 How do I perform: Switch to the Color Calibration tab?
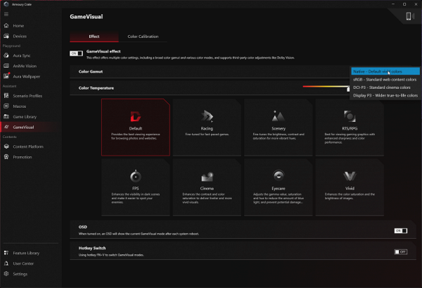[x=143, y=37]
